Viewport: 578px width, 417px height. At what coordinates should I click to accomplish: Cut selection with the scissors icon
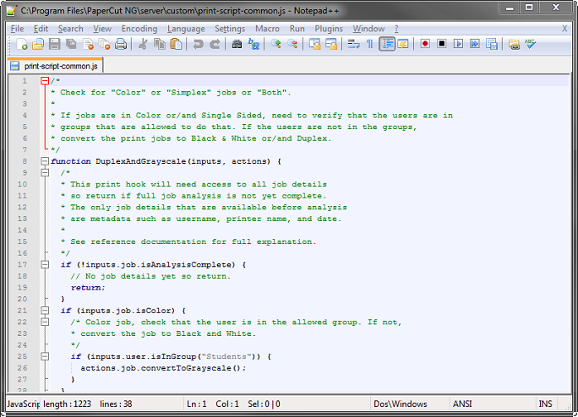coord(143,44)
